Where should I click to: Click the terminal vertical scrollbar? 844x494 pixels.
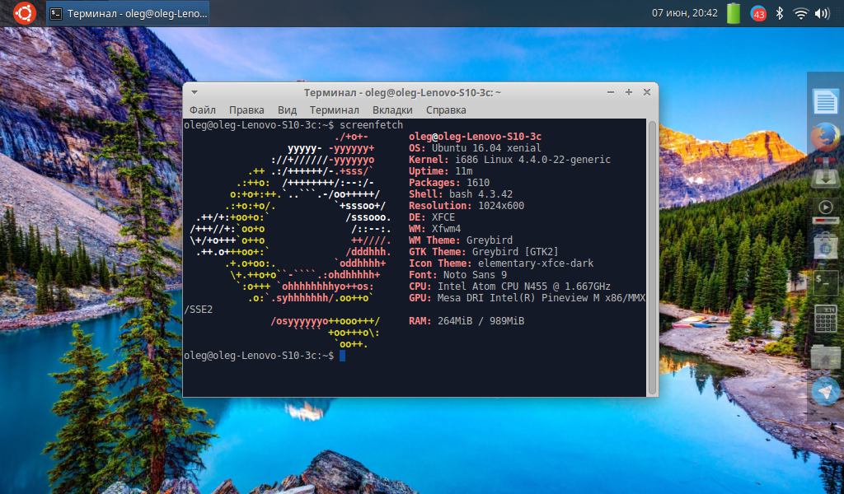point(652,258)
